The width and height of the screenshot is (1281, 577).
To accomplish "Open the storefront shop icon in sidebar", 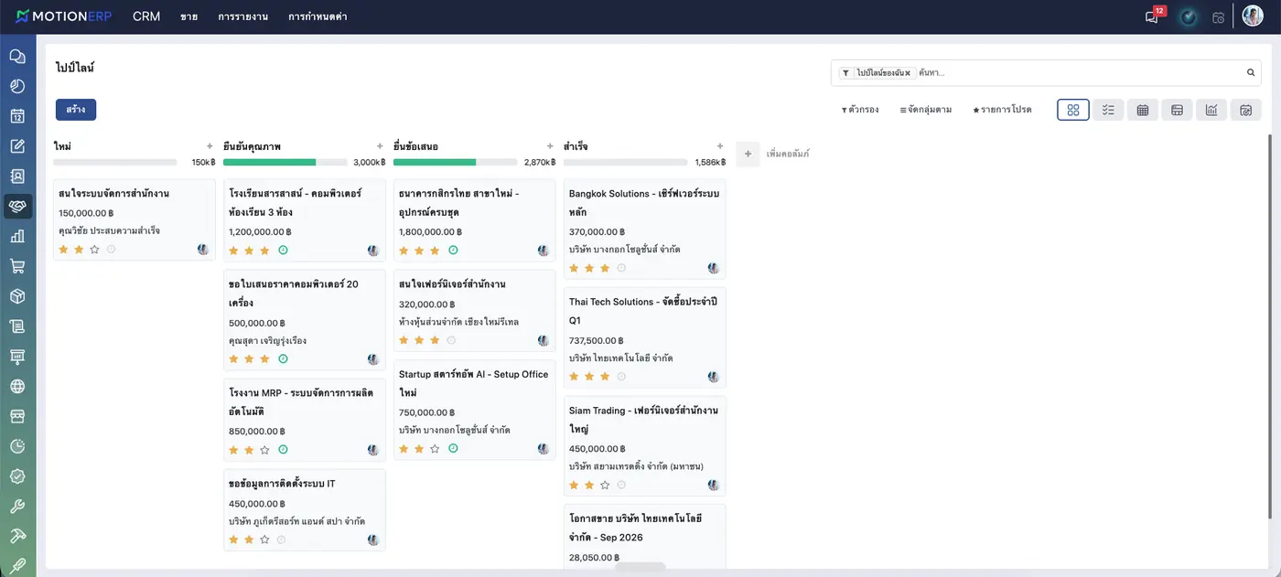I will (17, 416).
